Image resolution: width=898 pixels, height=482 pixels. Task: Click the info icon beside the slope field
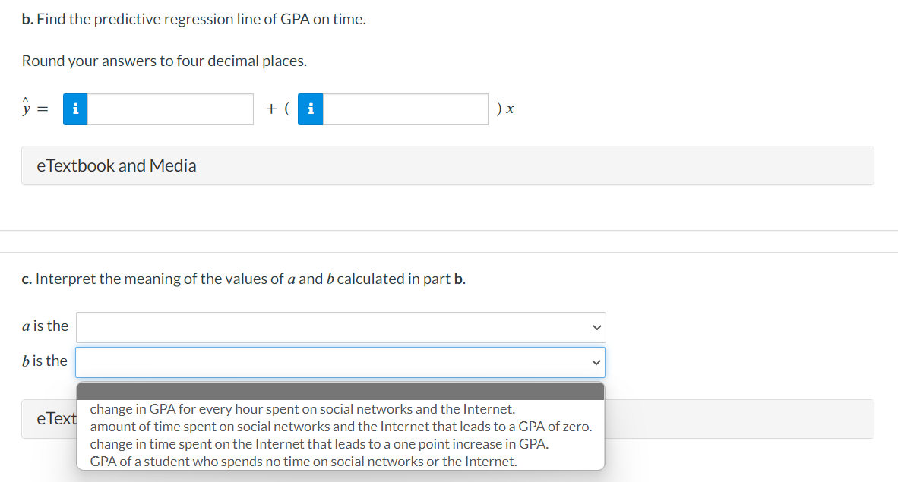(x=311, y=109)
